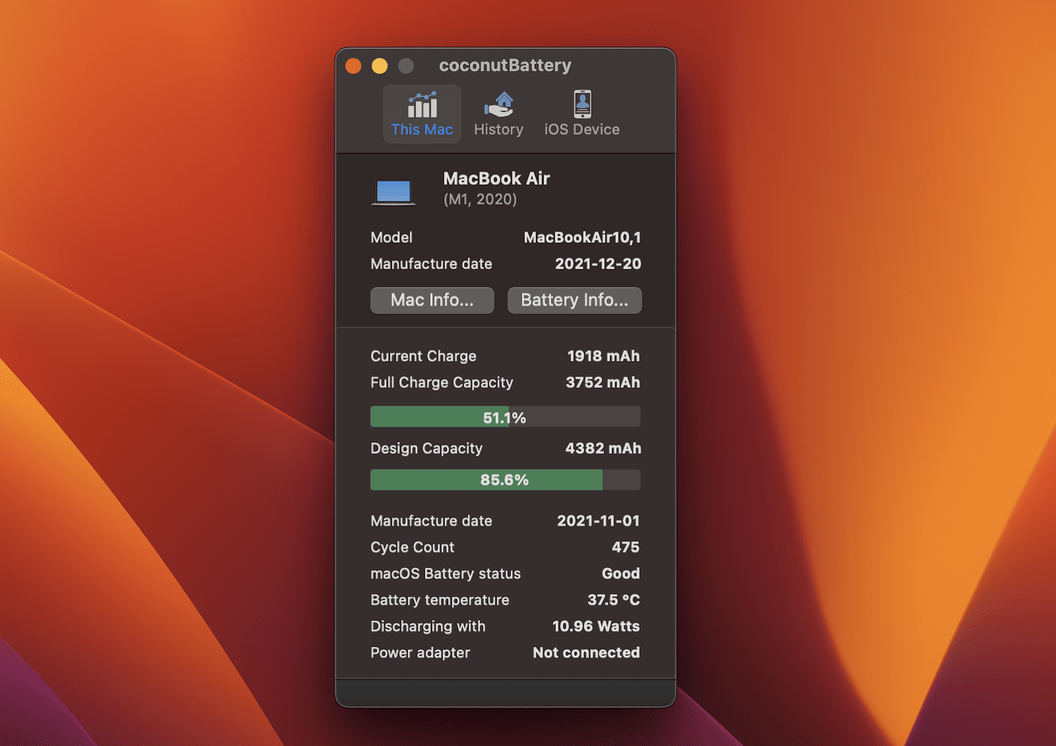1056x746 pixels.
Task: Open the iOS Device phone icon
Action: click(x=582, y=104)
